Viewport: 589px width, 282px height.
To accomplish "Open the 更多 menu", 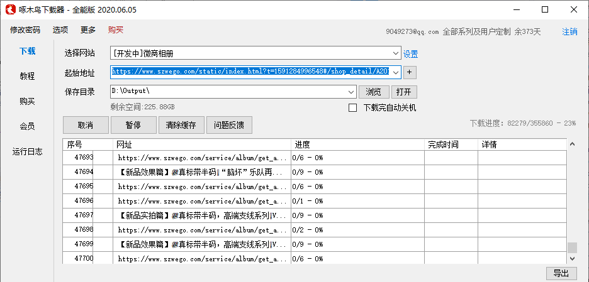I will pos(88,30).
